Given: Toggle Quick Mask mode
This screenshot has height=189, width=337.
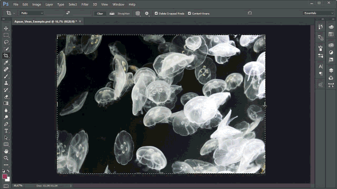Looking at the screenshot, I should pos(6,186).
